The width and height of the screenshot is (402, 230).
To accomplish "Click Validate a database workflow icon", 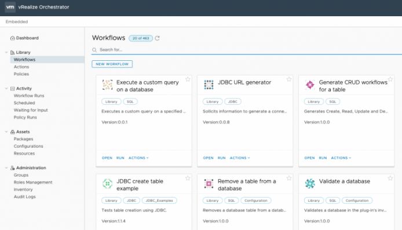I will click(x=310, y=184).
